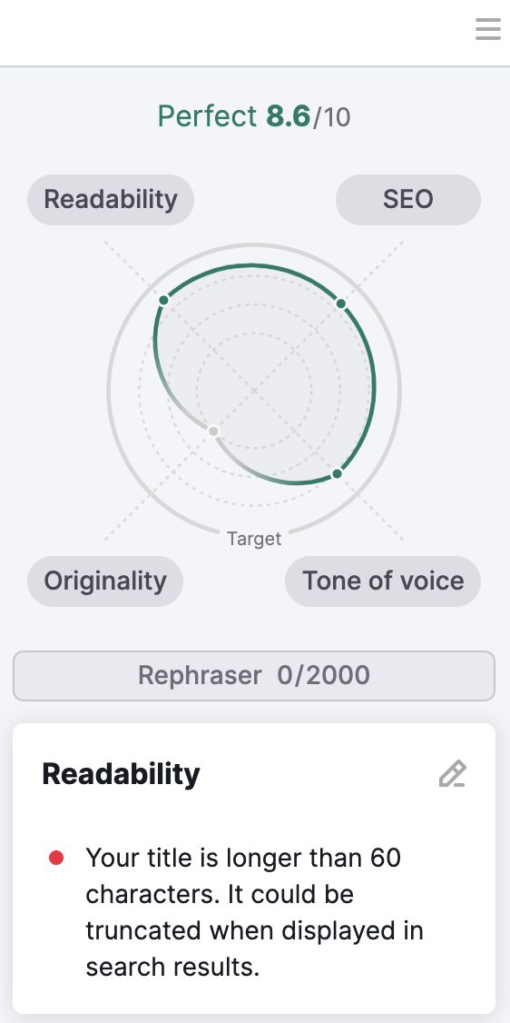Click the gray Originality chart point
The width and height of the screenshot is (510, 1023).
pos(213,432)
